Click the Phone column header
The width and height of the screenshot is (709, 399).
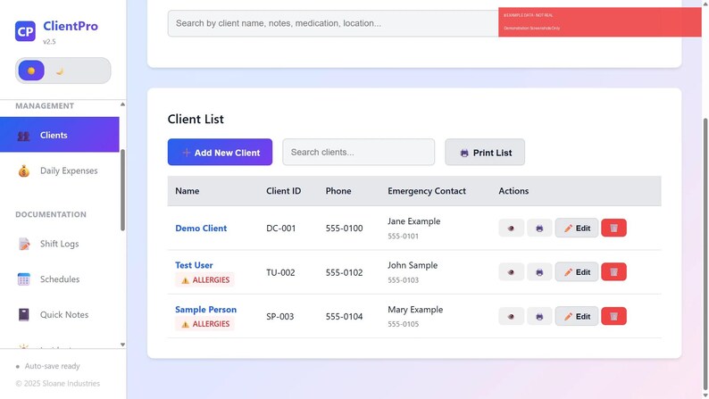(338, 191)
